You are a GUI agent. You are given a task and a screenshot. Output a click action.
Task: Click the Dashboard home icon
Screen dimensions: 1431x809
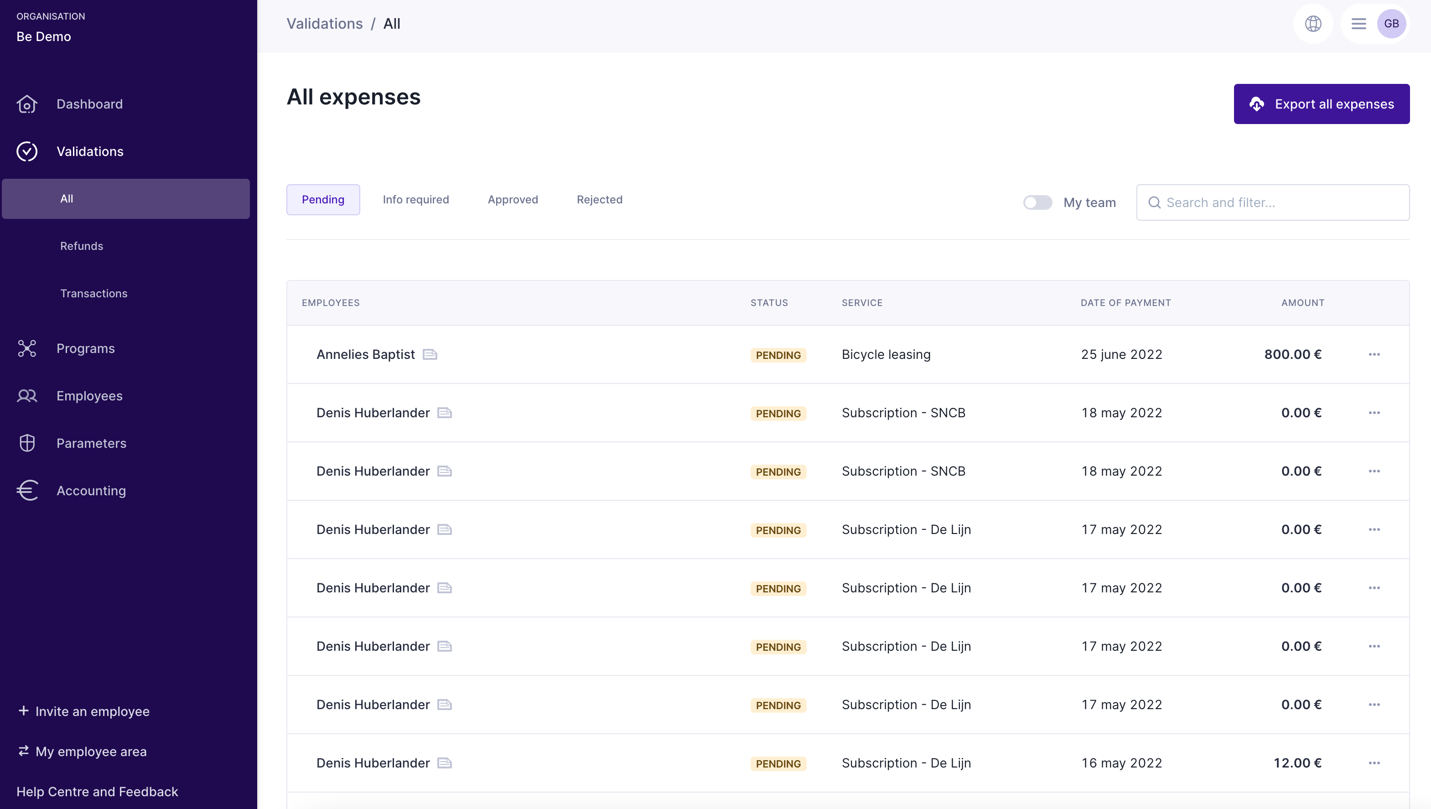[x=26, y=104]
